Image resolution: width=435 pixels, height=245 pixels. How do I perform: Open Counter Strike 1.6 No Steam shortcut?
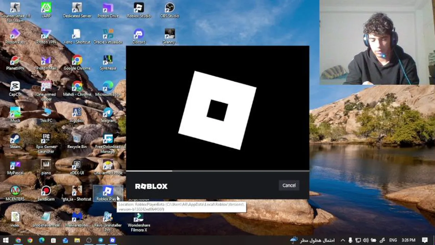coord(15,13)
